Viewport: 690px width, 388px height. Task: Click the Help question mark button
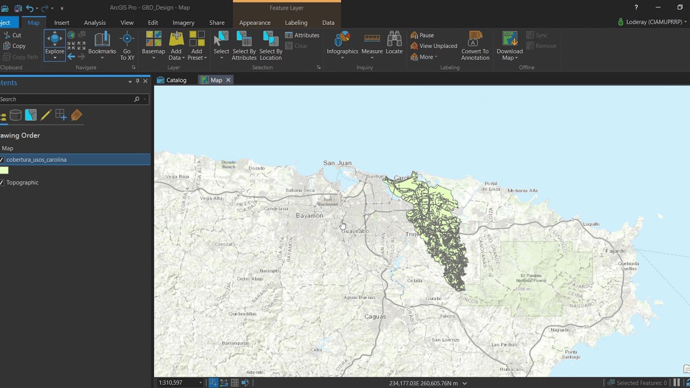636,8
